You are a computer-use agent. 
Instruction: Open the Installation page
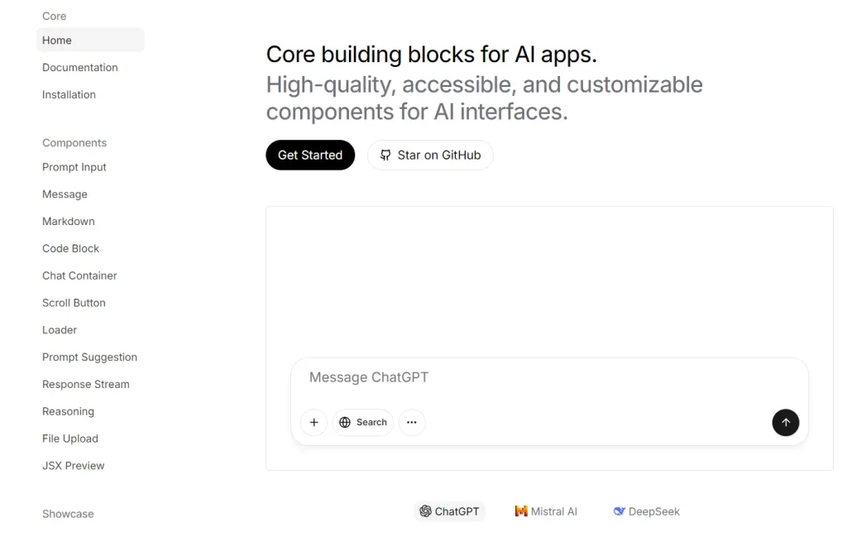point(69,94)
